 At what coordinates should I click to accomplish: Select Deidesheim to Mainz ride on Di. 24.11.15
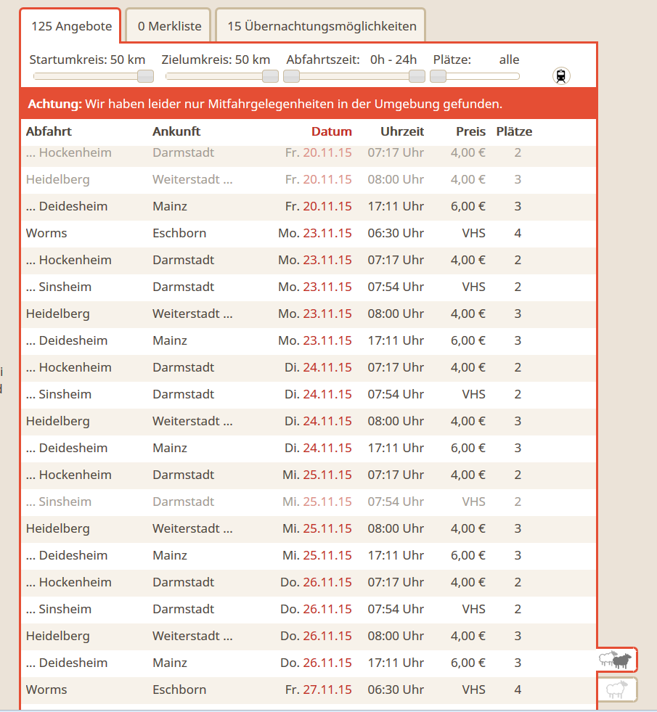tap(309, 448)
